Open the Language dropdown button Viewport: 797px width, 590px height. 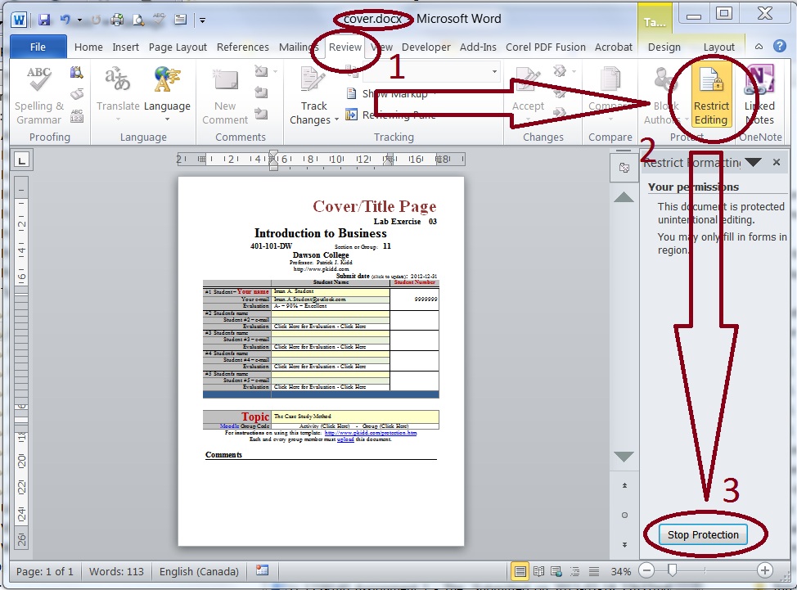pos(167,95)
